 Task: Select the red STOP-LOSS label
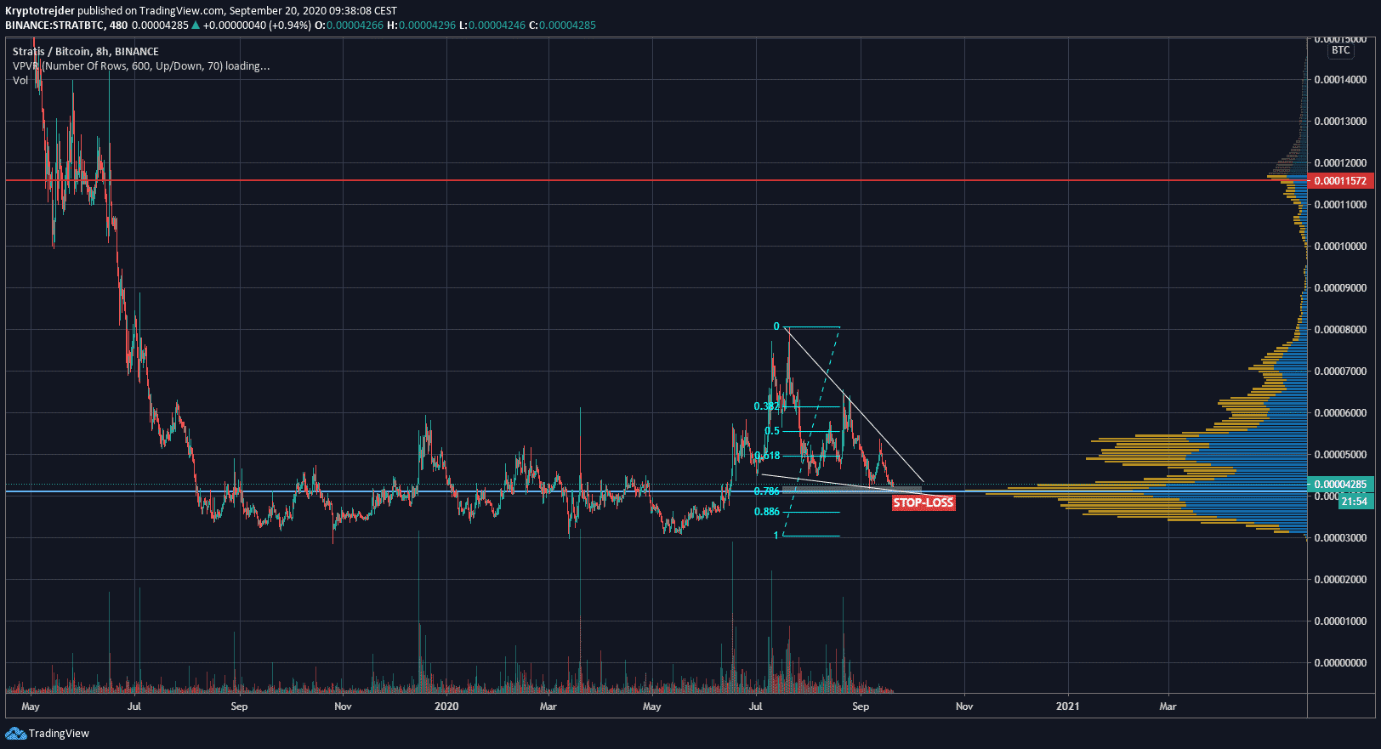click(923, 502)
